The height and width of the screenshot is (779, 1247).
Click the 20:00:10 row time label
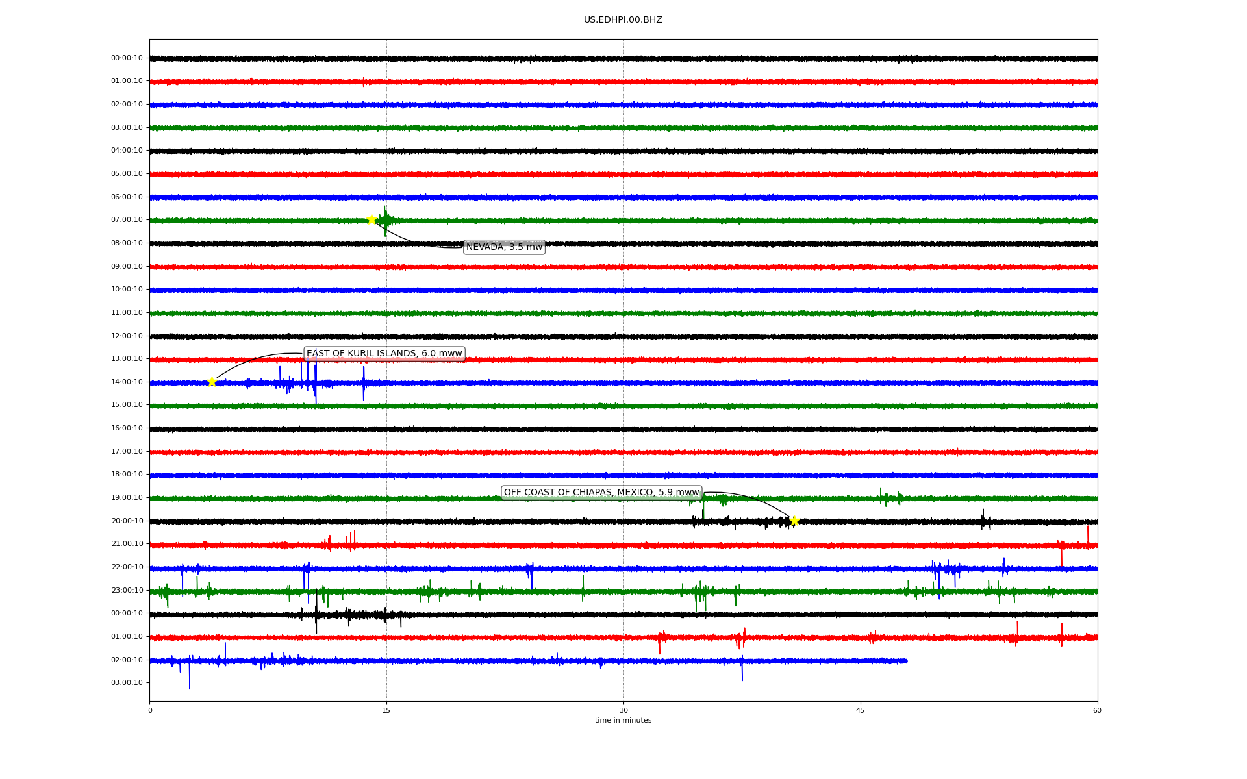click(127, 521)
